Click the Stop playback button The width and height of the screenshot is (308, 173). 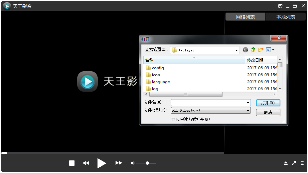[72, 163]
